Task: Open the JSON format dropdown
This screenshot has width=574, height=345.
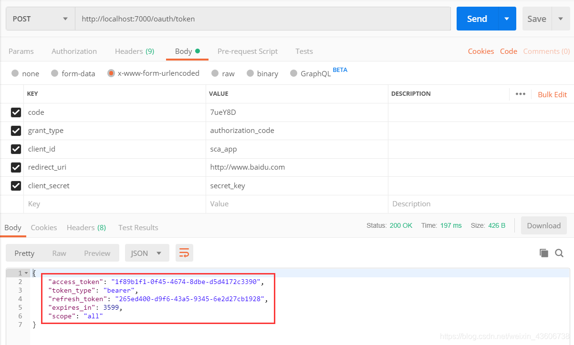Action: pyautogui.click(x=147, y=253)
